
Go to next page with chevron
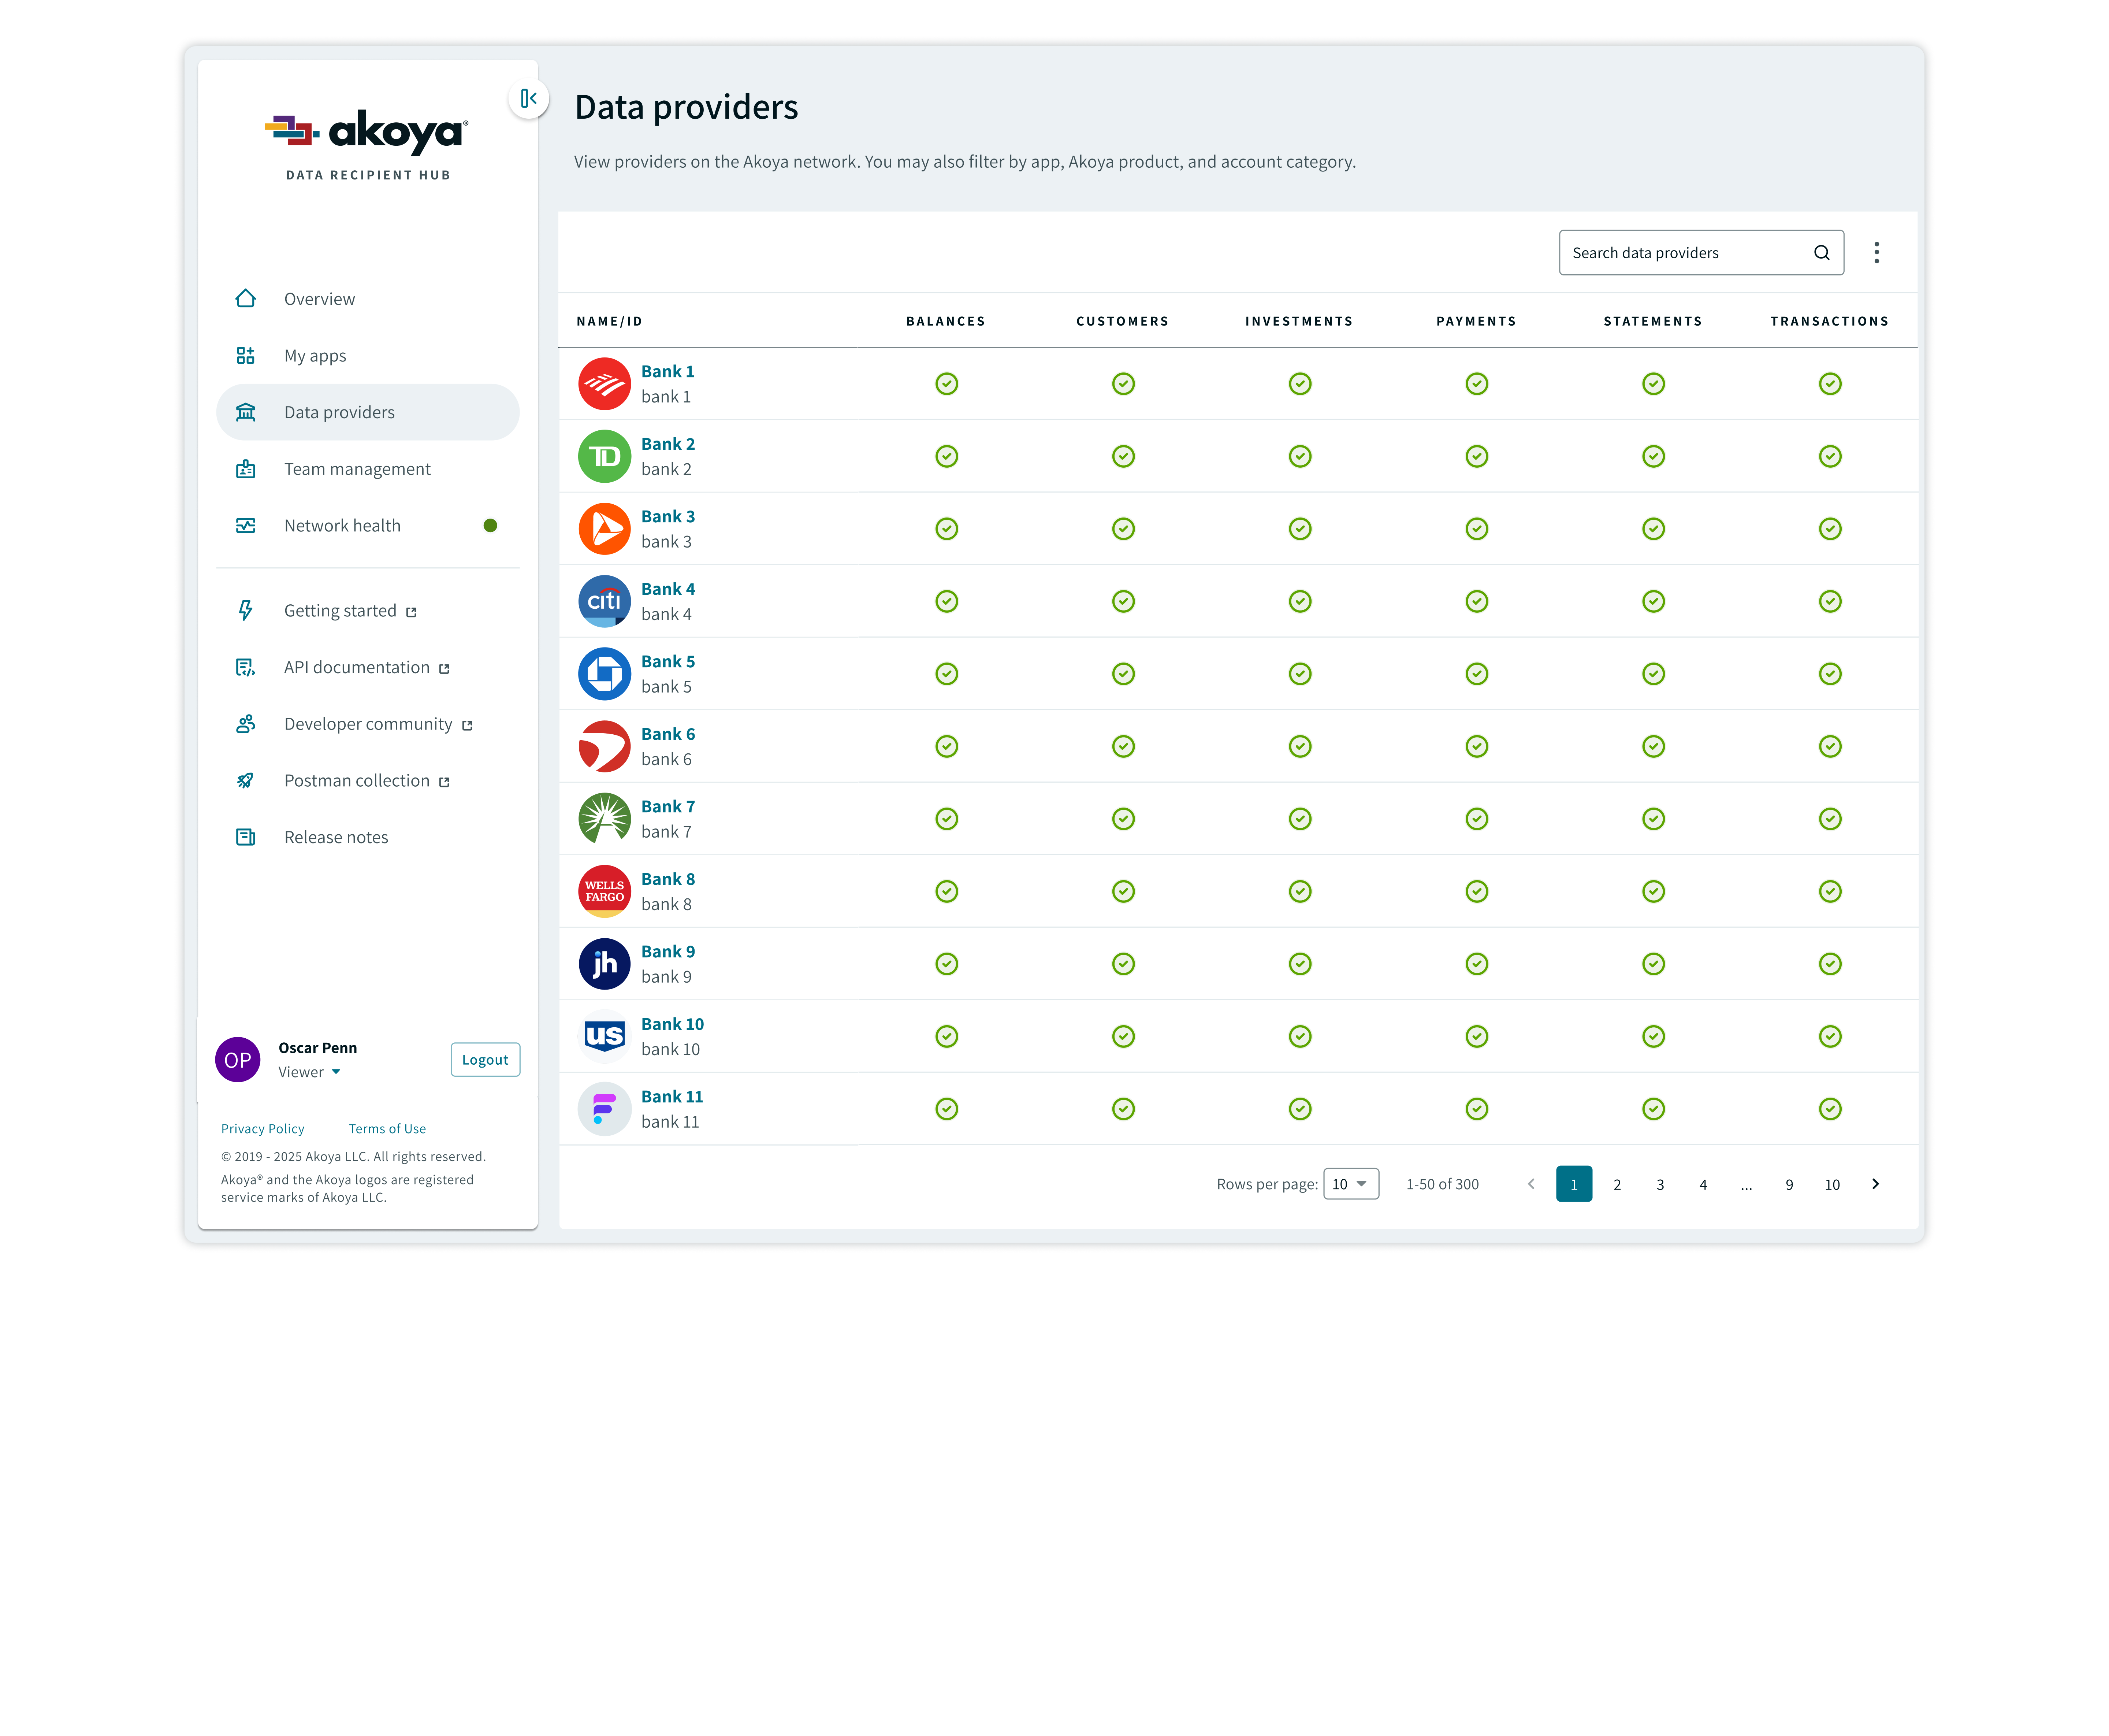point(1875,1184)
